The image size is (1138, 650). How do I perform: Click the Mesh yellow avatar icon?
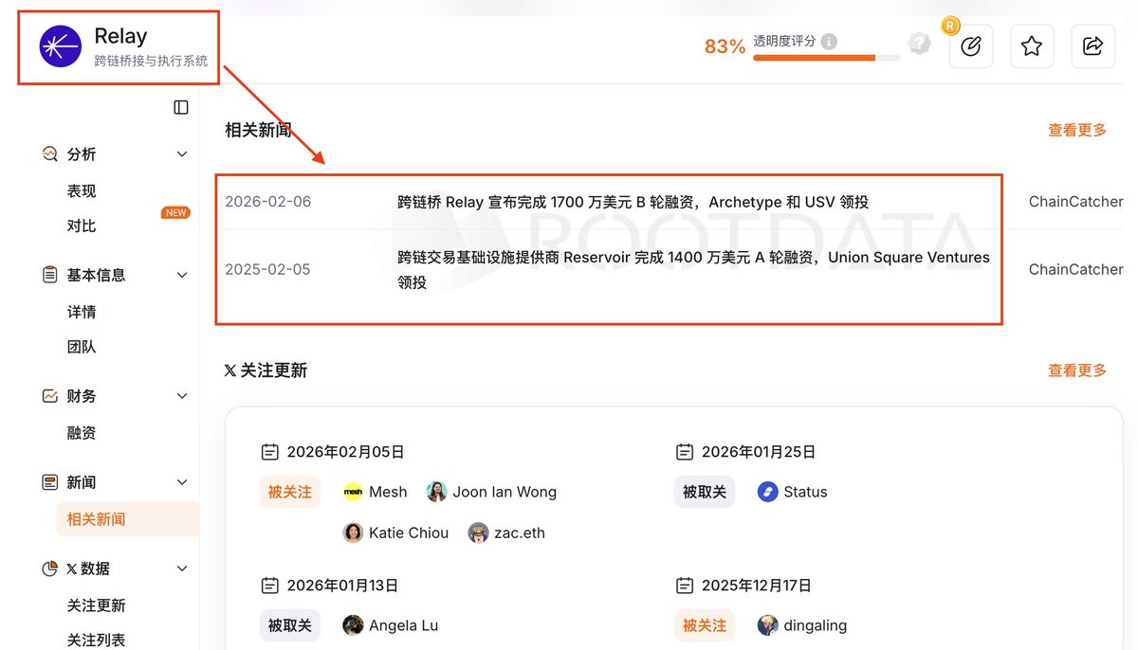[353, 492]
